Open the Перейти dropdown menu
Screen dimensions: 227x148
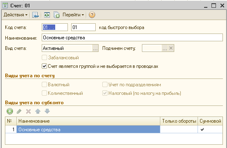pos(73,15)
